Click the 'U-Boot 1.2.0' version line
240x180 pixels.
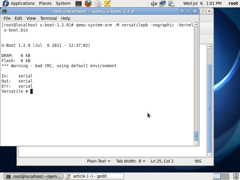[x=46, y=46]
